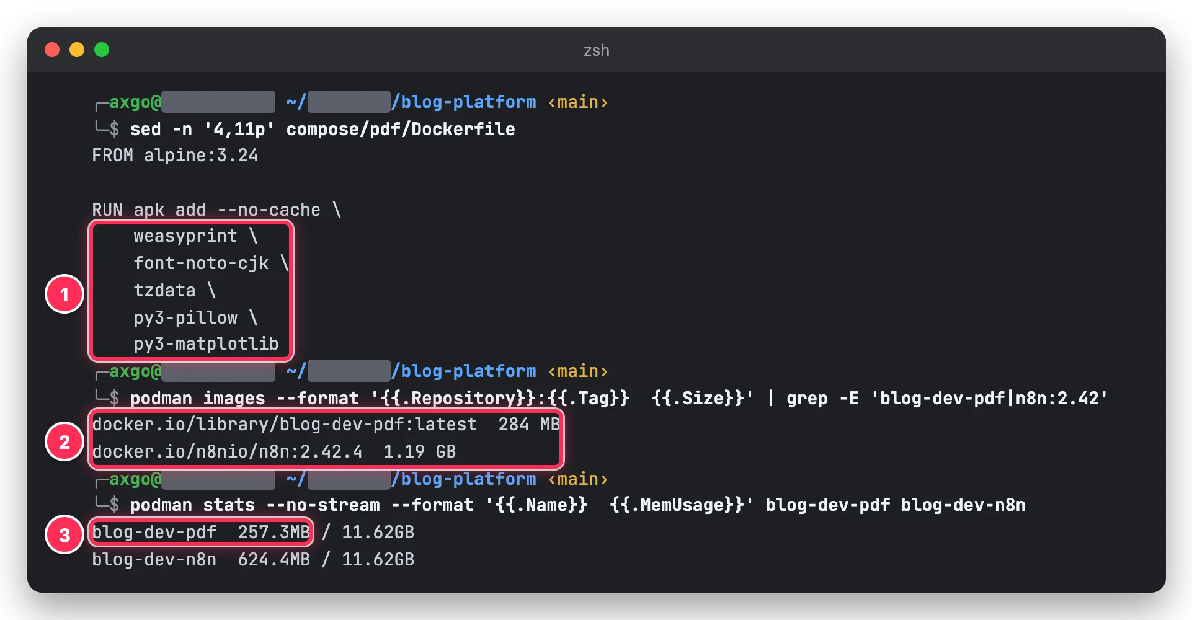Click the blog-dev-n8n 624.4MB stats line
The height and width of the screenshot is (620, 1192).
(x=253, y=559)
